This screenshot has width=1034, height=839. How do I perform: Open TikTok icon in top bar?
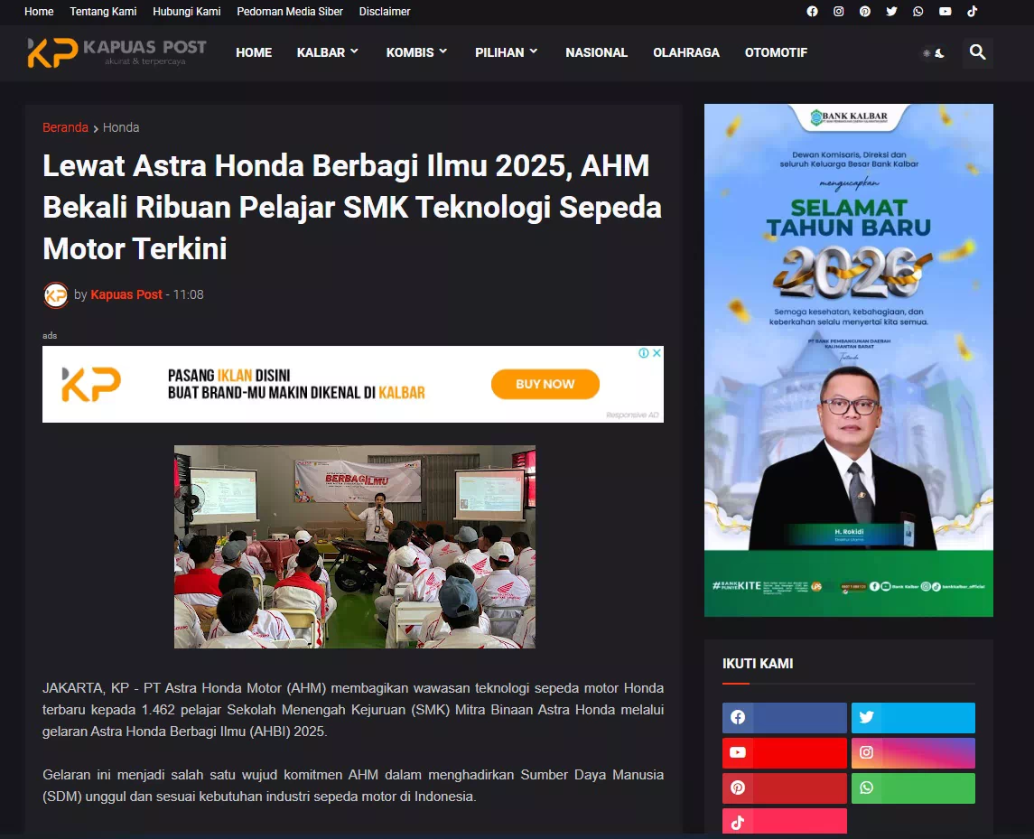pos(972,11)
